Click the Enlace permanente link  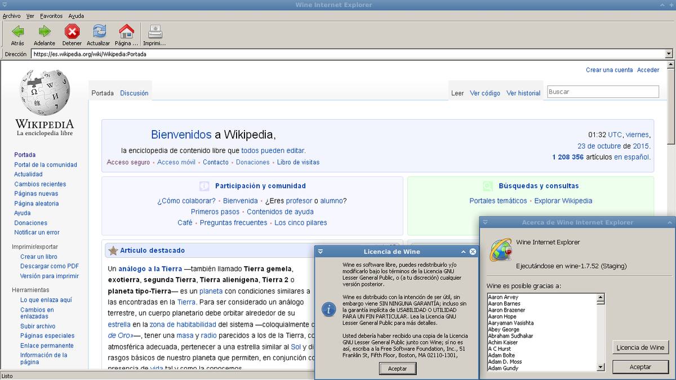tap(47, 346)
